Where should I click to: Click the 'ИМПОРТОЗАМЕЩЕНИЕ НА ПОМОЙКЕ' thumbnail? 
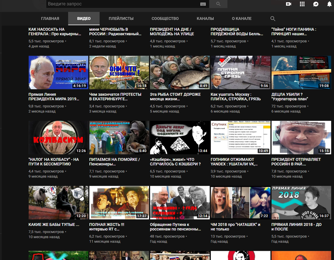click(119, 138)
